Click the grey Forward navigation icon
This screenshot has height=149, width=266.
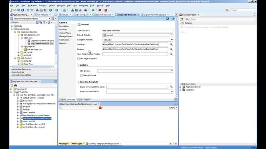(x=57, y=10)
